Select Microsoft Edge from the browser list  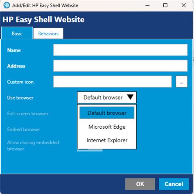click(x=107, y=127)
